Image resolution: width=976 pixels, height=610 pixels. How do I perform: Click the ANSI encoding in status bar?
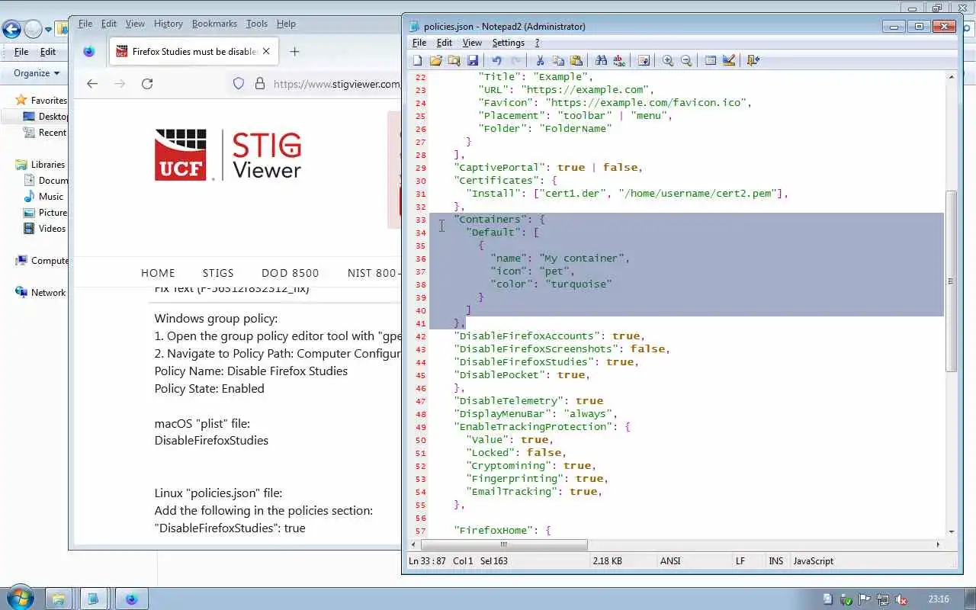click(670, 560)
